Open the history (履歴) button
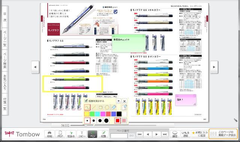The width and height of the screenshot is (240, 142). pyautogui.click(x=175, y=134)
